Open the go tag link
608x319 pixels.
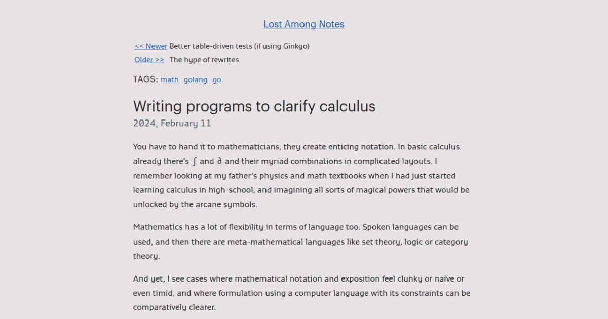(x=217, y=79)
